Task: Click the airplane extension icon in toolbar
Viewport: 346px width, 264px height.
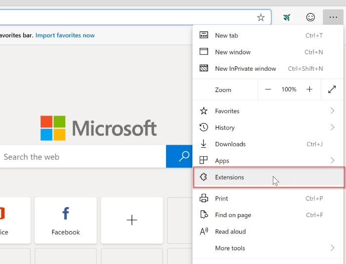Action: pyautogui.click(x=287, y=17)
